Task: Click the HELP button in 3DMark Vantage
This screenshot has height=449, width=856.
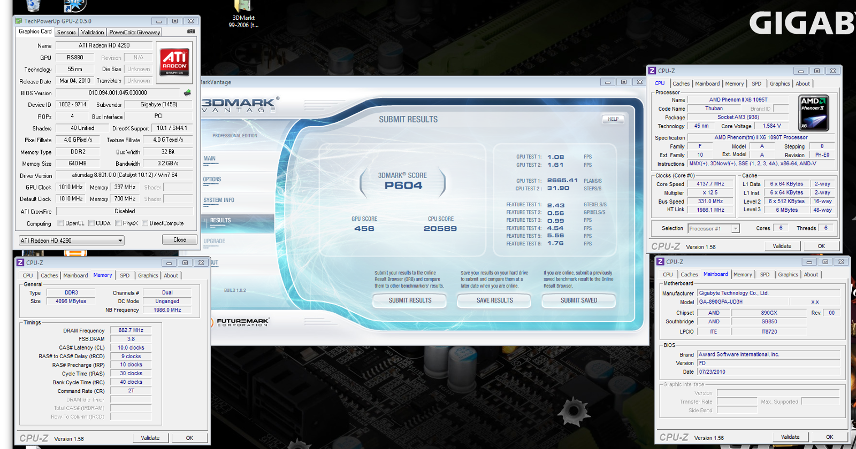Action: (x=613, y=119)
